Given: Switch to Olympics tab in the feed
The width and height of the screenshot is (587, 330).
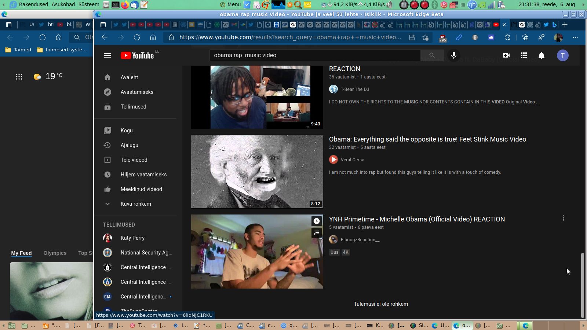Looking at the screenshot, I should (x=55, y=253).
